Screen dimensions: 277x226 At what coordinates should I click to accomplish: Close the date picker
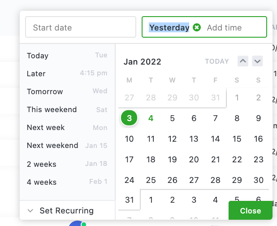(x=250, y=210)
